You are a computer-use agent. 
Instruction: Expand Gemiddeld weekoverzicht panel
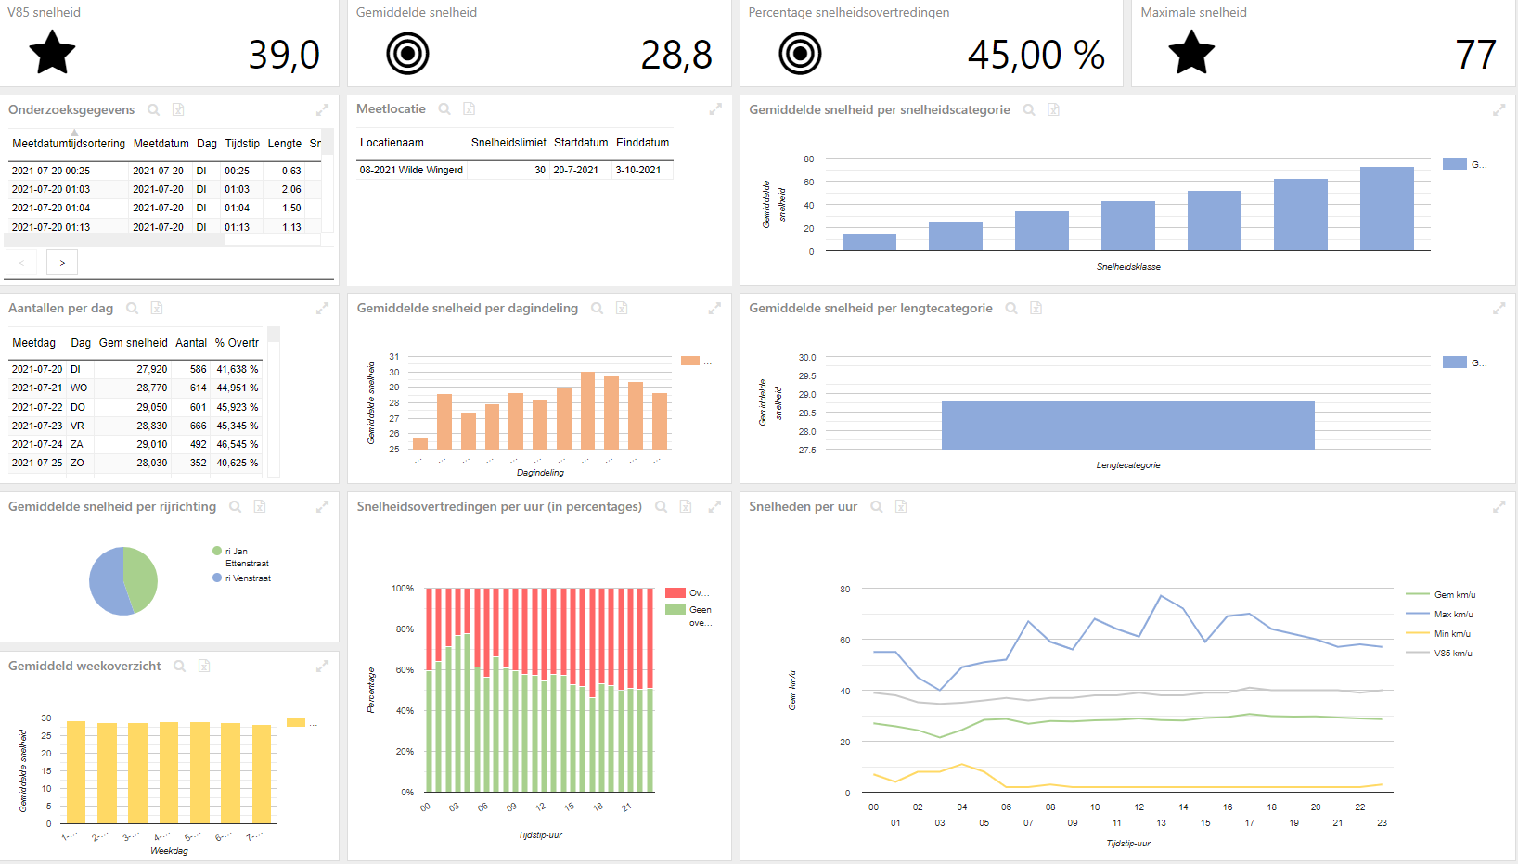tap(322, 666)
